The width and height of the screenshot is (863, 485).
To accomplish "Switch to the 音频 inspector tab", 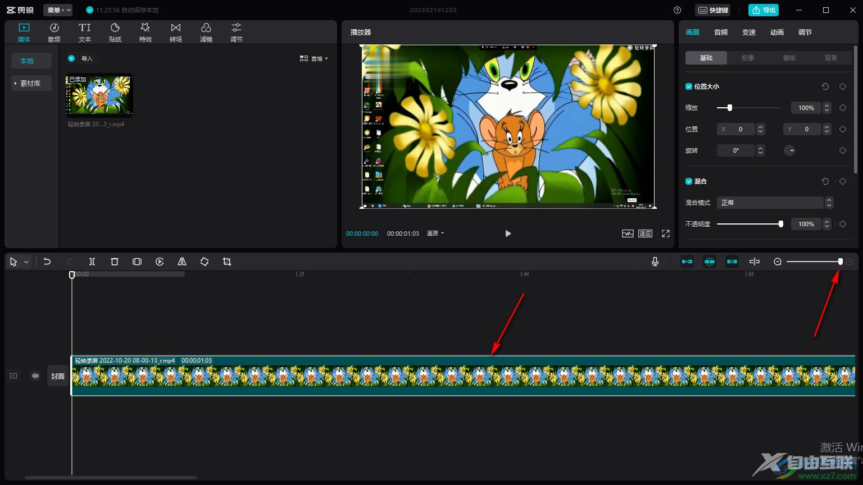I will (721, 33).
